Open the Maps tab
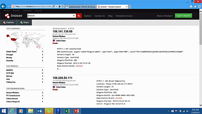 coord(24,22)
